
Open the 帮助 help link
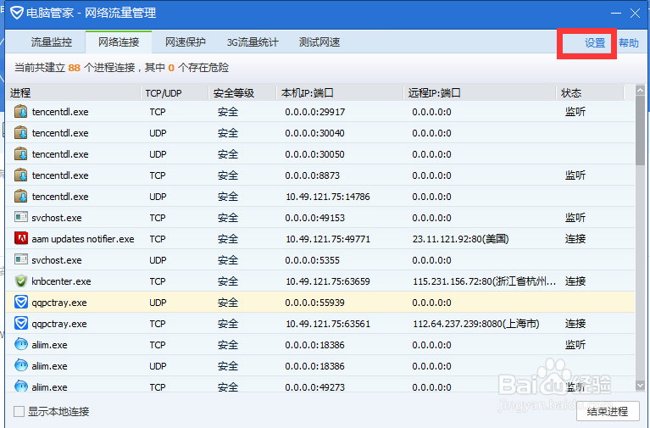click(x=629, y=43)
